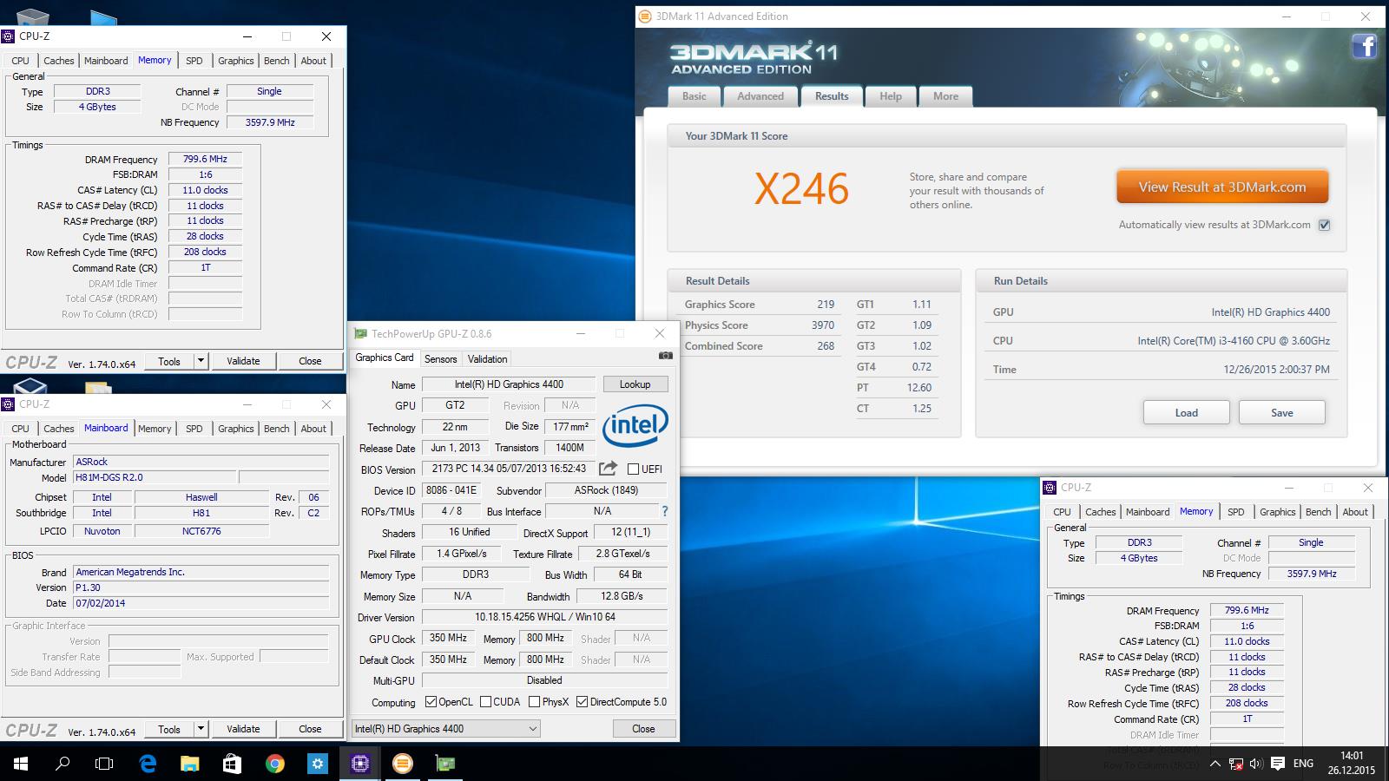Click Validate in top-left CPU-Z
This screenshot has height=781, width=1389.
[x=243, y=361]
